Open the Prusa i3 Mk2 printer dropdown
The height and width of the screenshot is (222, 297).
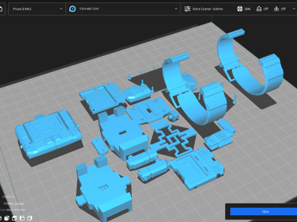click(37, 9)
